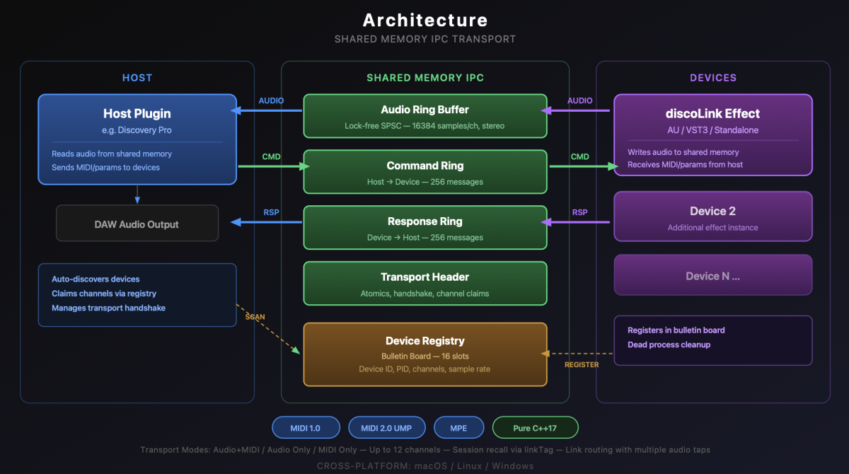Viewport: 849px width, 474px height.
Task: Open the Device Registry box
Action: coord(424,354)
